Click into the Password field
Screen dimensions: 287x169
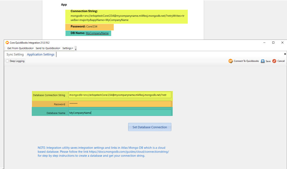[120, 104]
